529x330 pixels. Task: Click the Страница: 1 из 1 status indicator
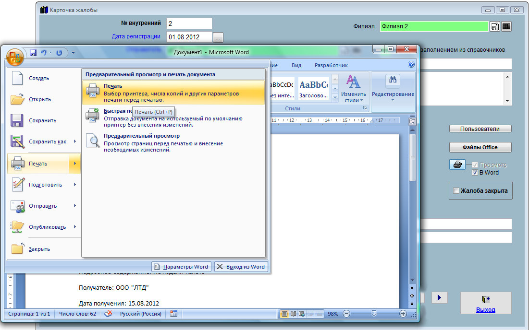coord(29,314)
